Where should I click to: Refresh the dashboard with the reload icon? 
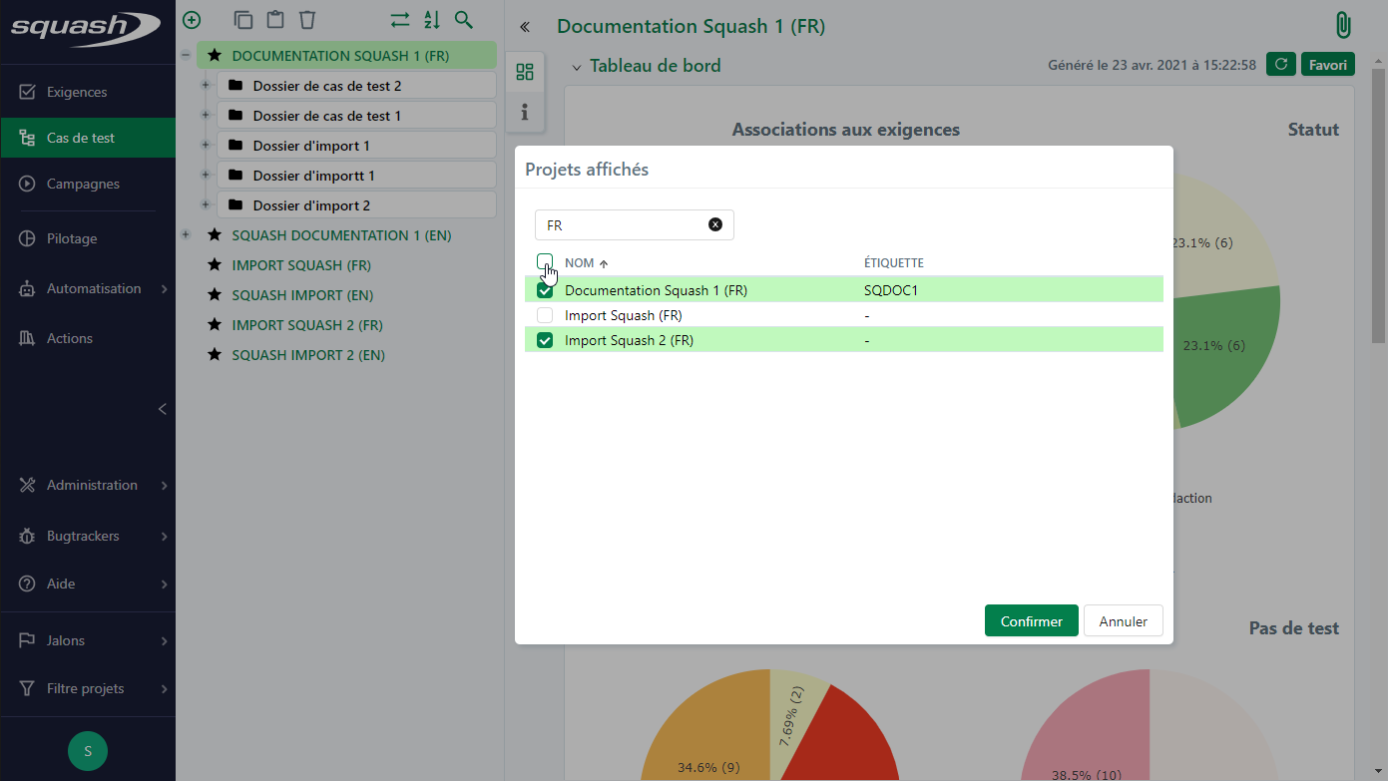[1280, 65]
